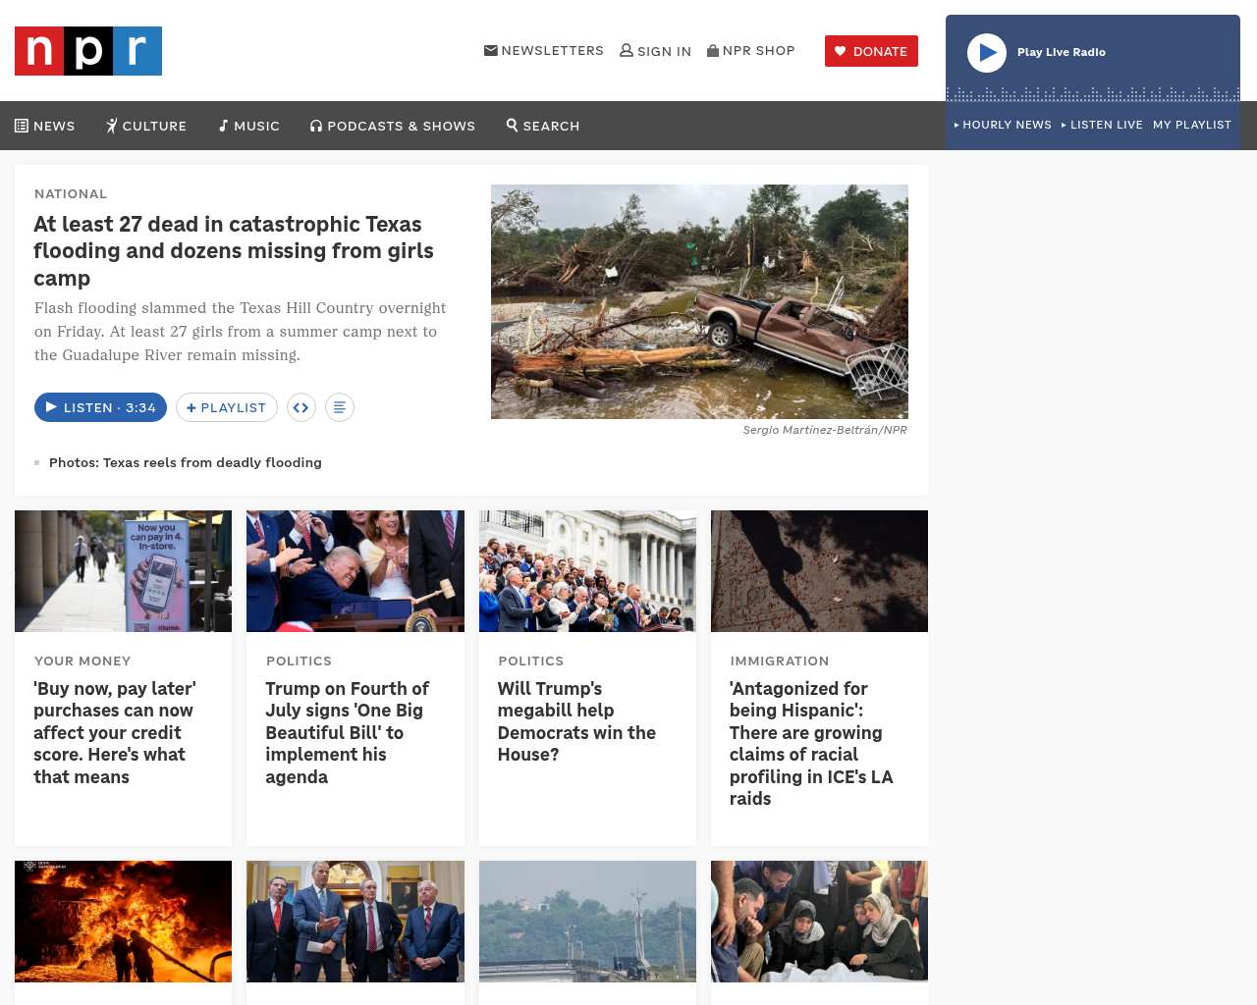The width and height of the screenshot is (1257, 1005).
Task: Click the flooded truck photo
Action: (x=699, y=301)
